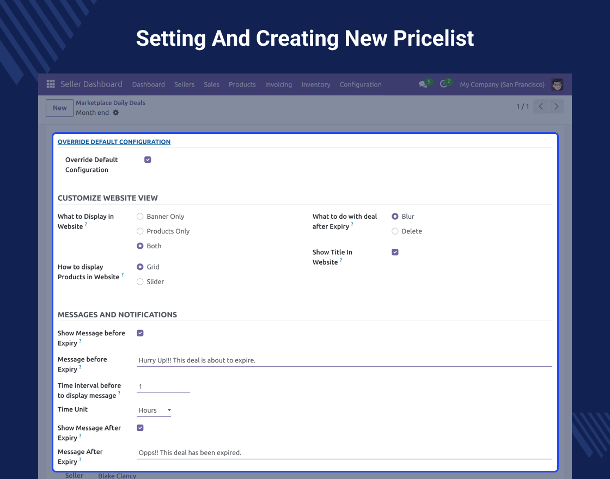Show help tooltip for Time interval before message
610x479 pixels.
pos(119,394)
